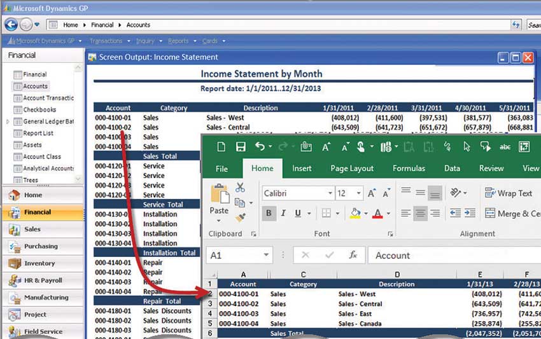Open the Purchasing navigation pane button
The width and height of the screenshot is (541, 339).
pos(41,246)
